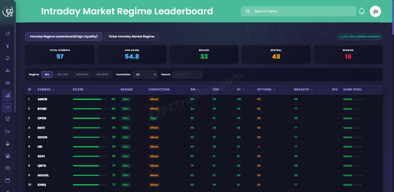Image resolution: width=394 pixels, height=192 pixels.
Task: Sort by the SYMBOL column header
Action: (x=46, y=89)
